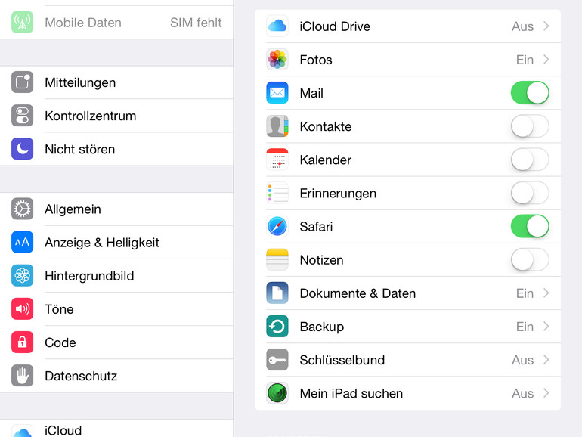
Task: Tap the Dokumente & Daten page icon
Action: [x=277, y=293]
